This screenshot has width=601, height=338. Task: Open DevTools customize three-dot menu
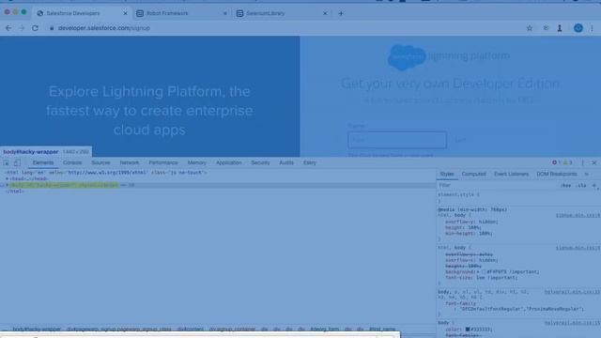(582, 162)
